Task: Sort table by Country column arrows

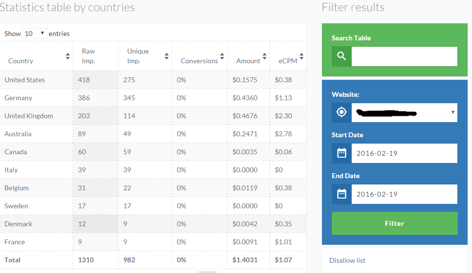Action: click(x=68, y=56)
